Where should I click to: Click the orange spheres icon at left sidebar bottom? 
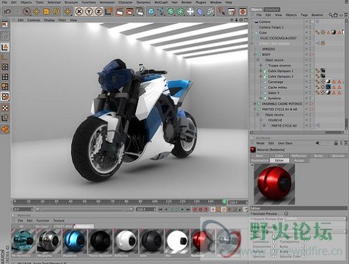[5, 129]
